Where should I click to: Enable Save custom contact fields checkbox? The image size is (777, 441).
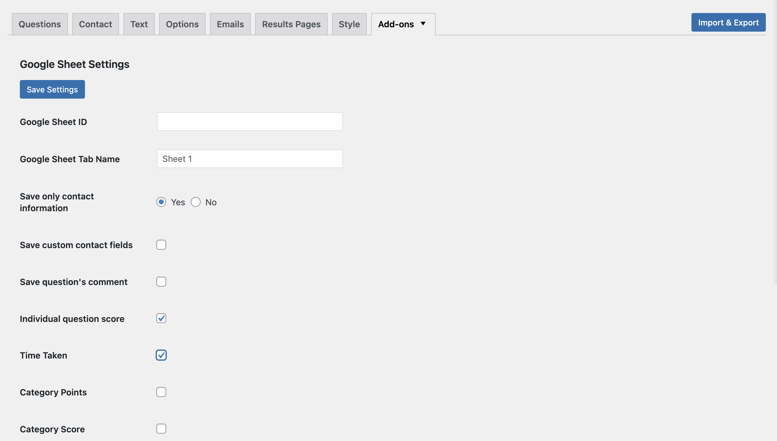(x=161, y=245)
